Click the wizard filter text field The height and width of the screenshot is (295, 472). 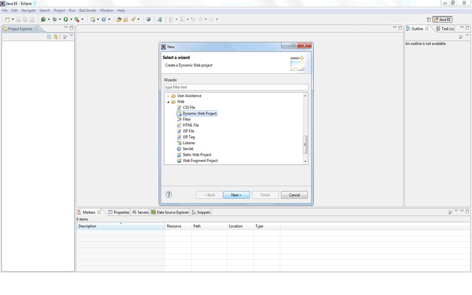236,87
